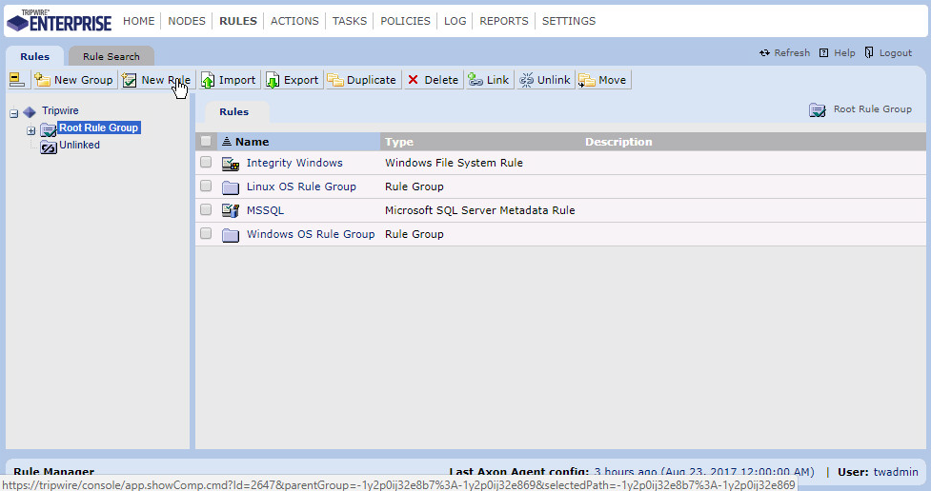Click the Unlink toolbar icon
Viewport: 931px width, 491px height.
pyautogui.click(x=526, y=80)
